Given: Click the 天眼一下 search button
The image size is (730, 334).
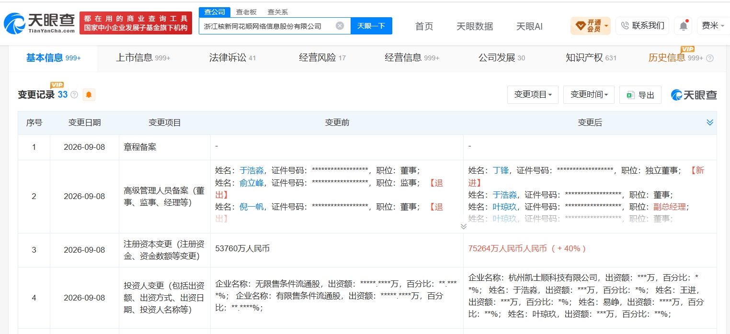Looking at the screenshot, I should point(371,26).
